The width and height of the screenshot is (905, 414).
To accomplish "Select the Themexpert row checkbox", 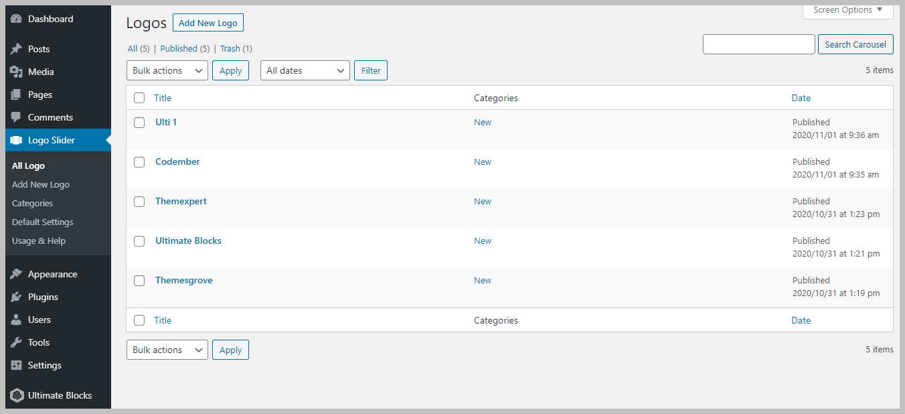I will point(139,202).
